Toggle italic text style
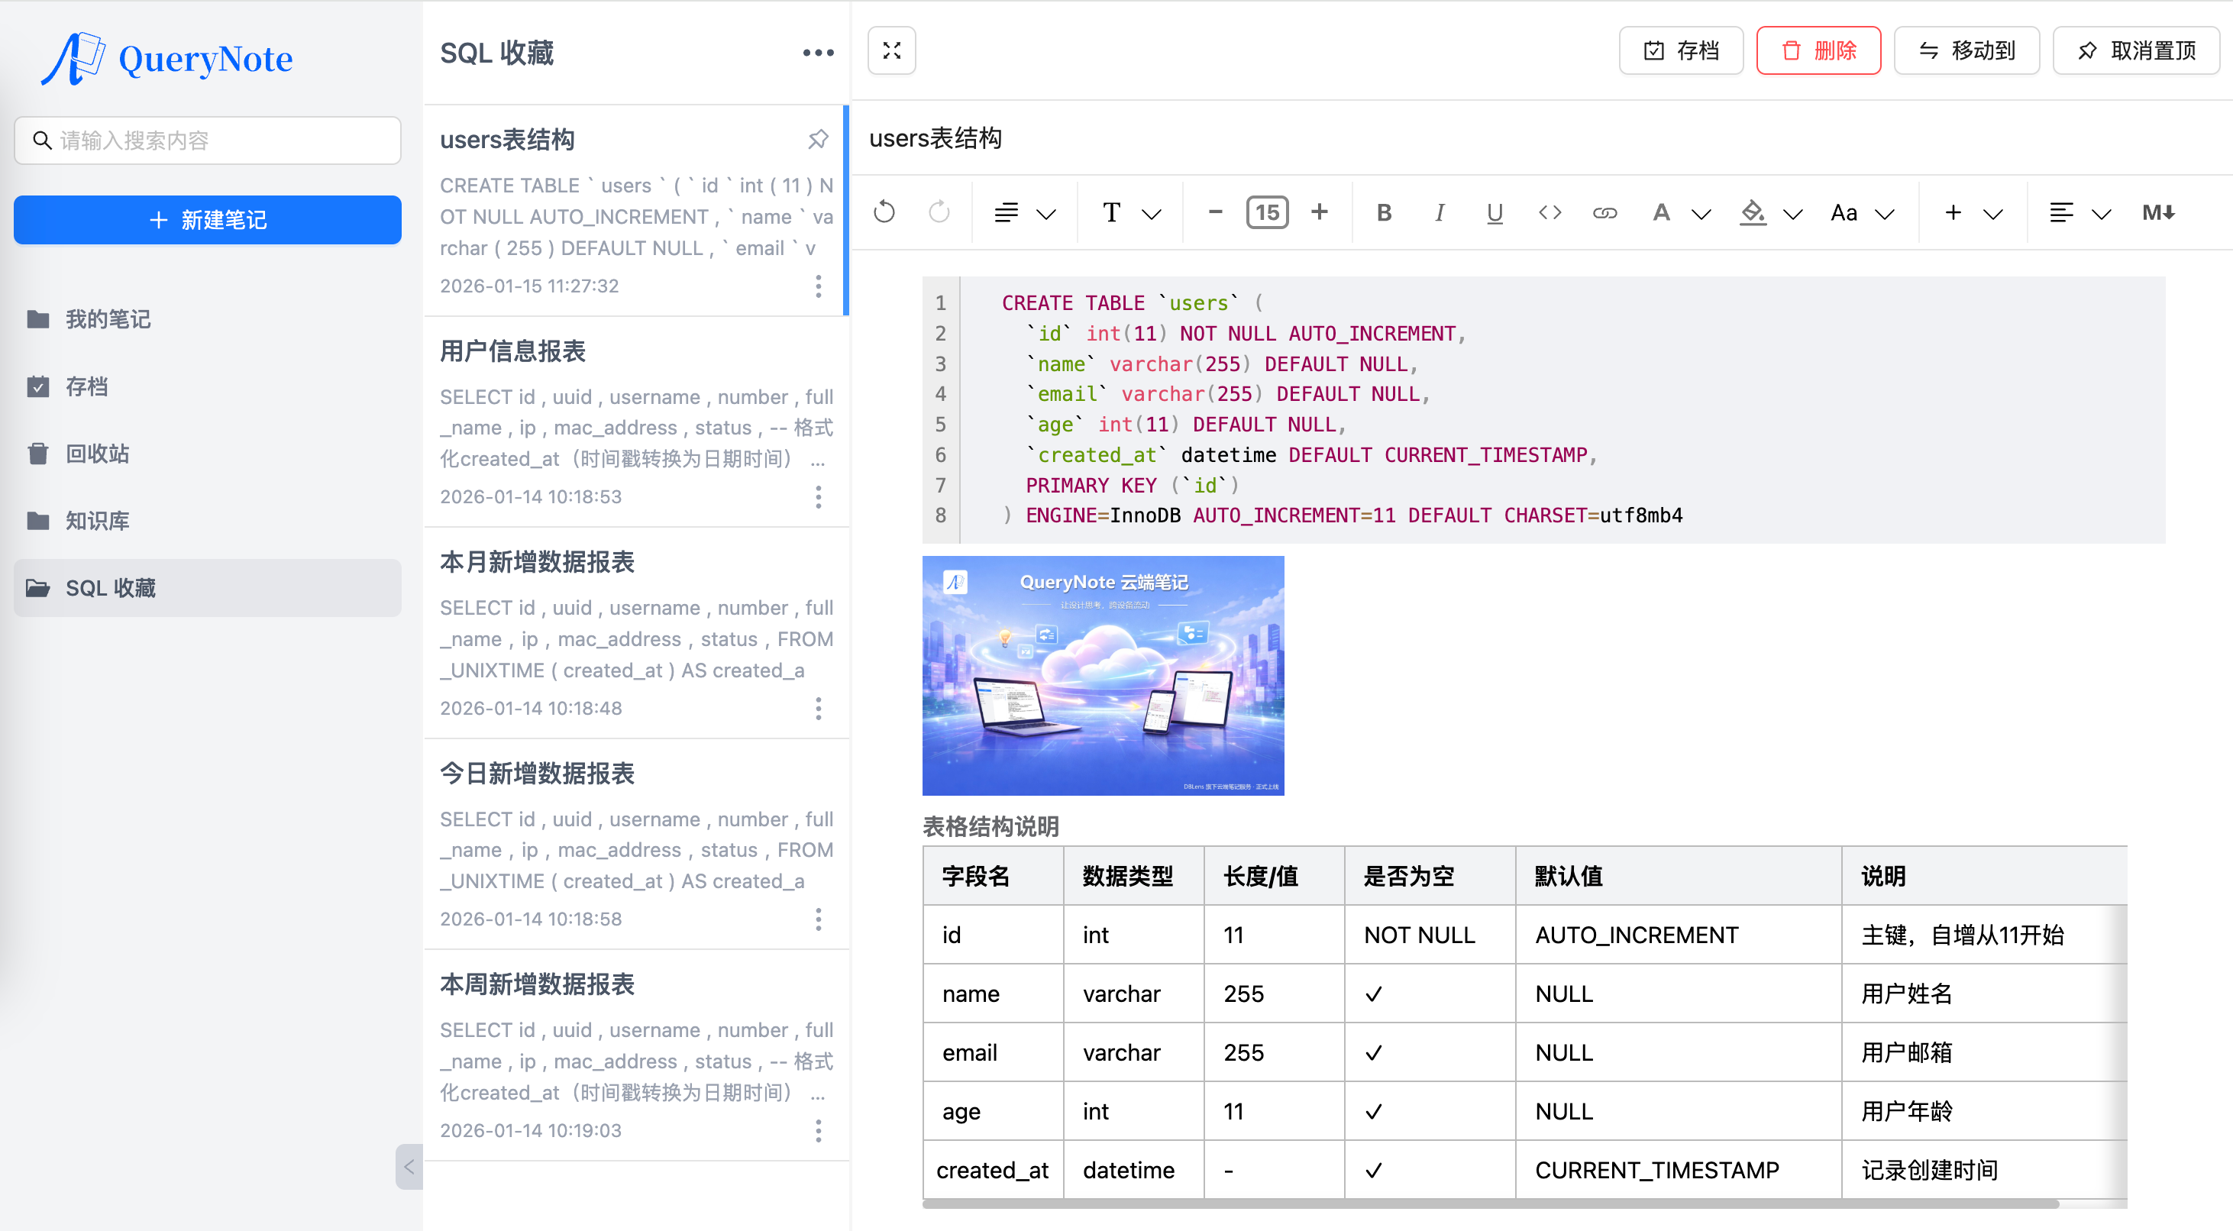Image resolution: width=2233 pixels, height=1231 pixels. 1439,212
